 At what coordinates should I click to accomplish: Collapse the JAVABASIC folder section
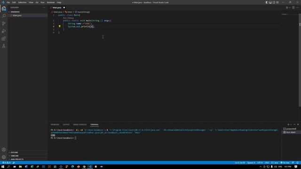[28, 12]
